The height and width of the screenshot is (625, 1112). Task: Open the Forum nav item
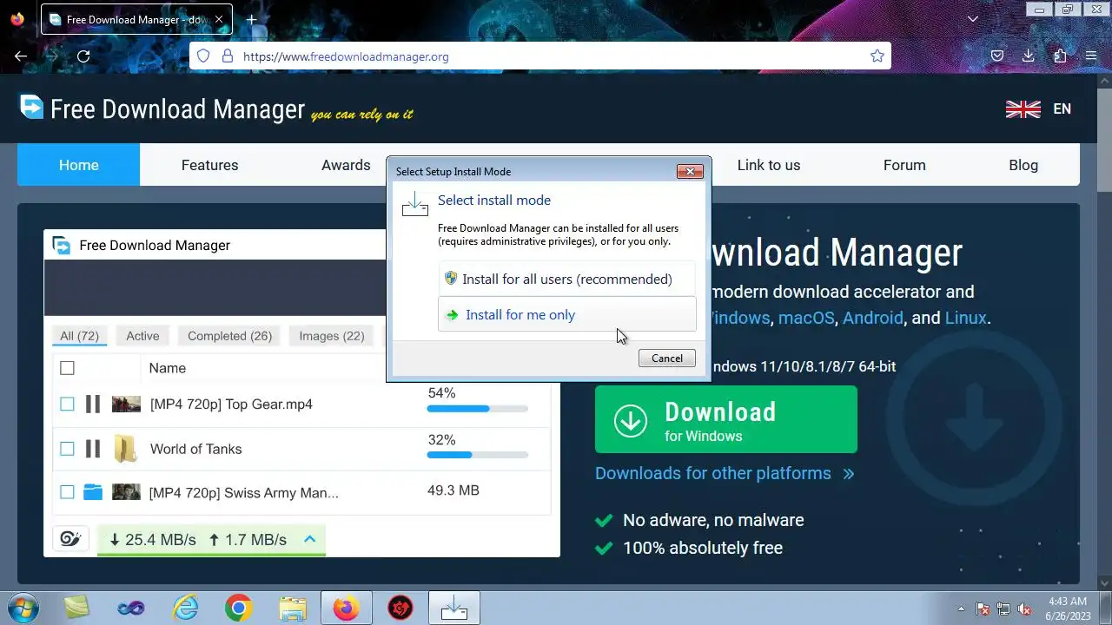(x=904, y=165)
